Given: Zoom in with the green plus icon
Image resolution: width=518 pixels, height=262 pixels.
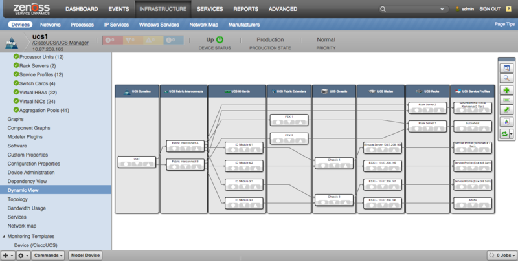Looking at the screenshot, I should (506, 90).
